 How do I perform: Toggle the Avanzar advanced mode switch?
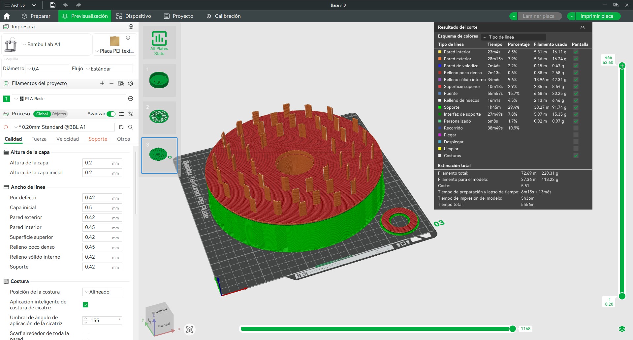pos(111,114)
